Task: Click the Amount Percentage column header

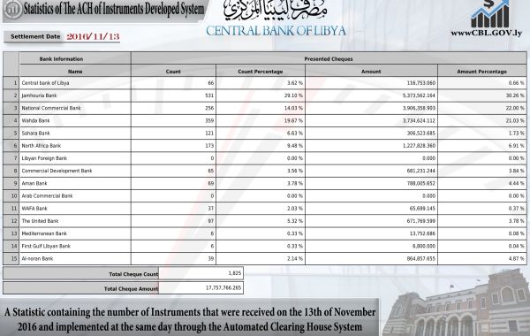Action: (481, 72)
